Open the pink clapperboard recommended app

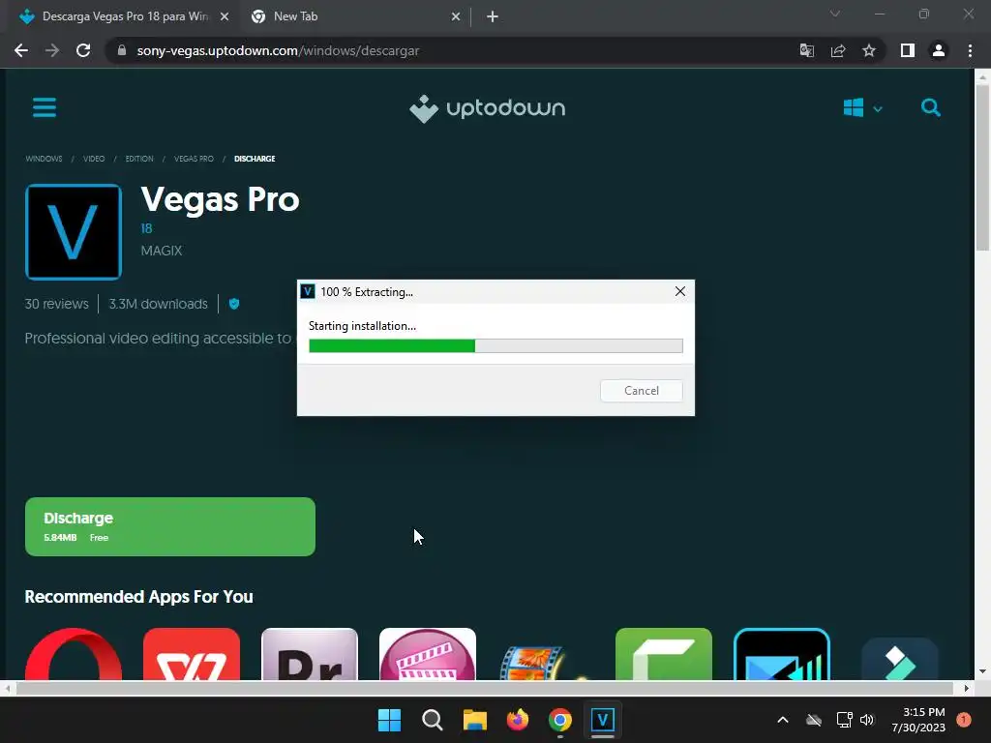[428, 655]
